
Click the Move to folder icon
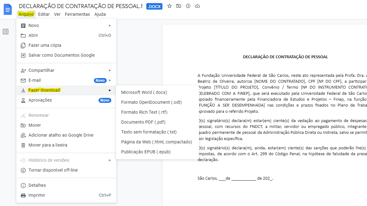179,6
